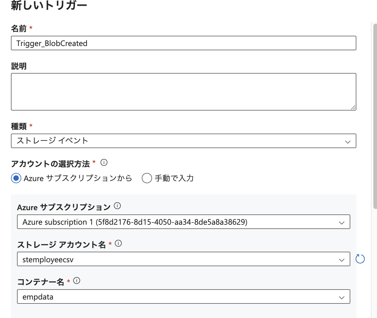Click the info icon next to ストレージ アカウント名
The height and width of the screenshot is (318, 377).
[x=119, y=243]
